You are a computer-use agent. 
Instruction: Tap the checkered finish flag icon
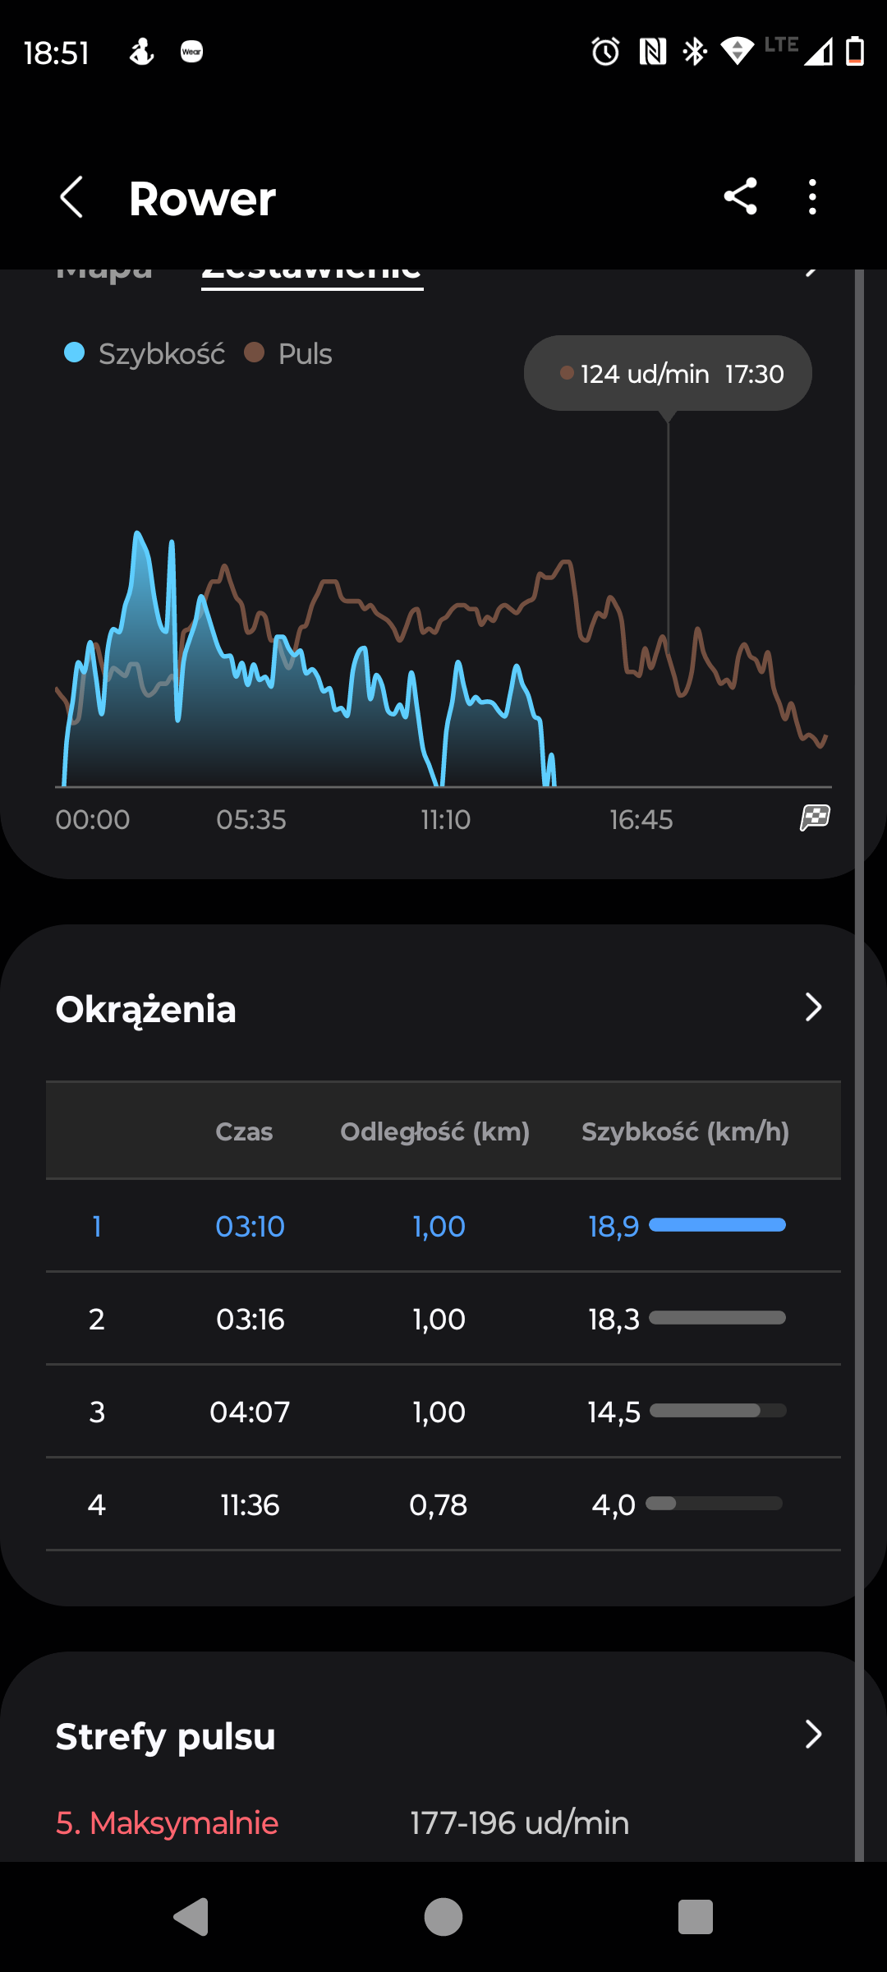tap(815, 818)
